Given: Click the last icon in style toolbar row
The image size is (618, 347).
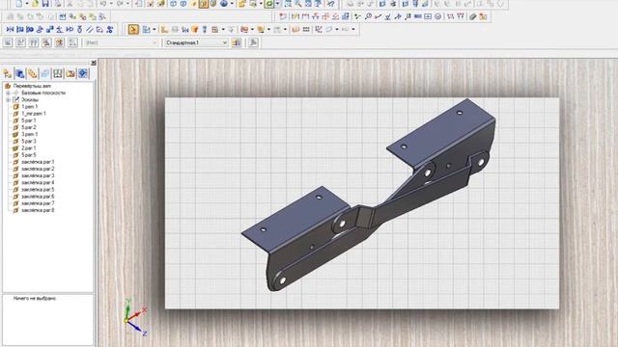Looking at the screenshot, I should point(253,42).
